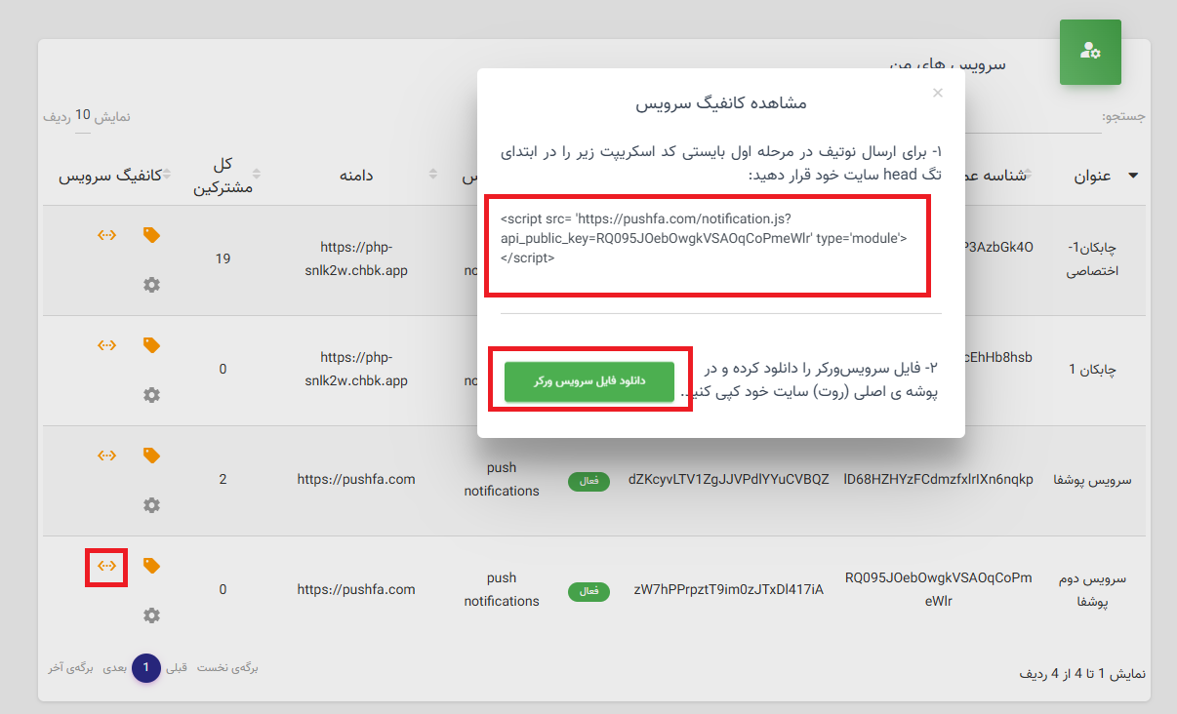Sort table by کل مشترکین column
1177x714 pixels.
223,176
